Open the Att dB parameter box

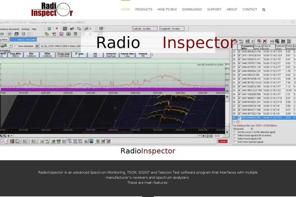coord(95,55)
